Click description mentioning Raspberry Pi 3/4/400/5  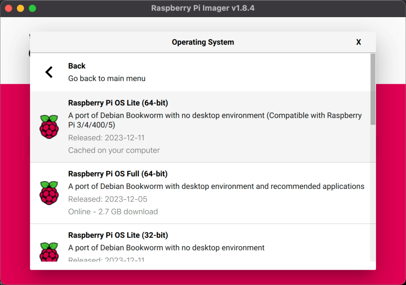pos(215,120)
